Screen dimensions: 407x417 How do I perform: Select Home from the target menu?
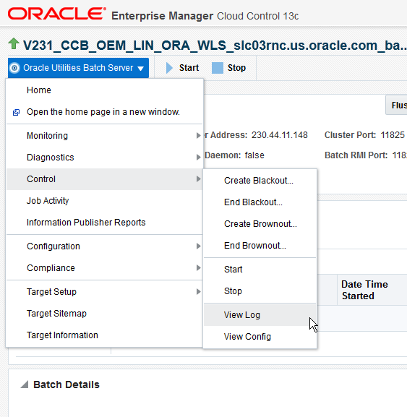[105, 90]
